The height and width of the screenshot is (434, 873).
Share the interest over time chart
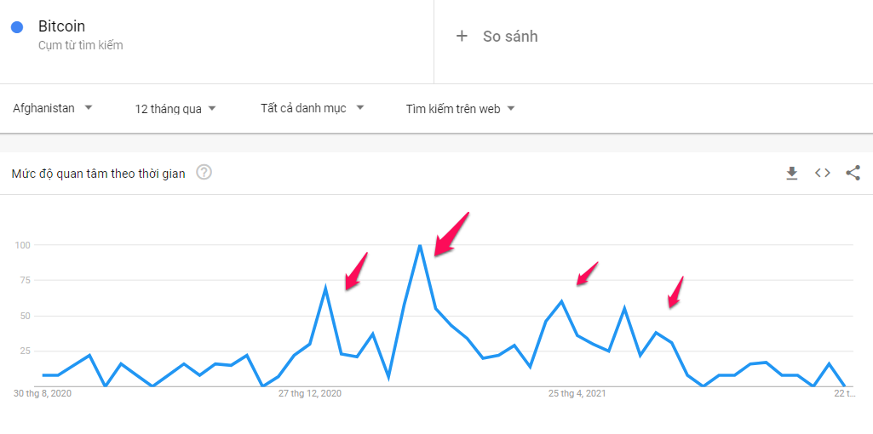(x=853, y=173)
